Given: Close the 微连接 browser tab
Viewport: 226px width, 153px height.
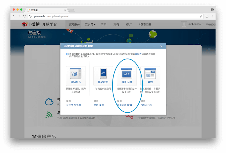Looking at the screenshot, I should tap(65, 10).
